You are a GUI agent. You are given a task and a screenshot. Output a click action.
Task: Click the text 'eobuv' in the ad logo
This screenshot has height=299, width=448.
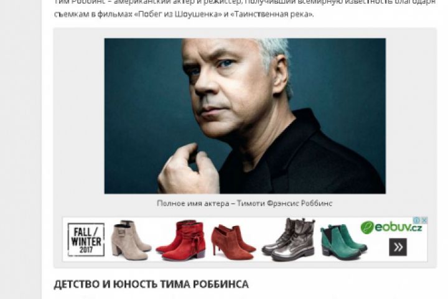pyautogui.click(x=393, y=227)
